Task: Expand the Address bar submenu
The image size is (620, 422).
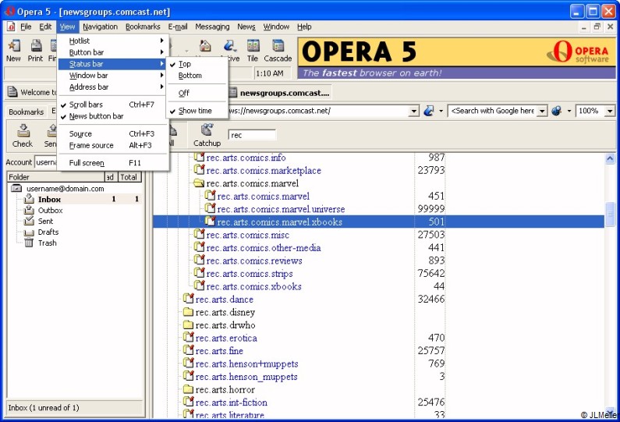Action: coord(112,87)
